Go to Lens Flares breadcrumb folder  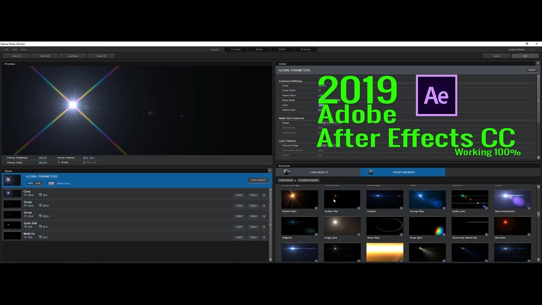286,180
